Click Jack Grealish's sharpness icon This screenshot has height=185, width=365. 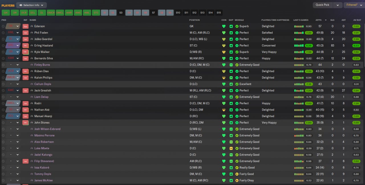click(x=231, y=90)
